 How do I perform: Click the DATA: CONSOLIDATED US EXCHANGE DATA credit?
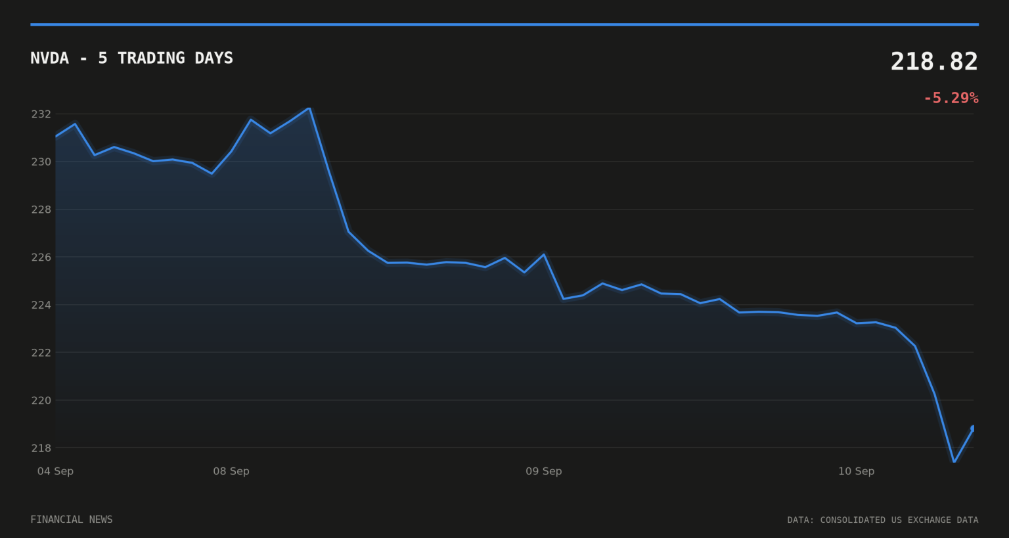click(883, 520)
